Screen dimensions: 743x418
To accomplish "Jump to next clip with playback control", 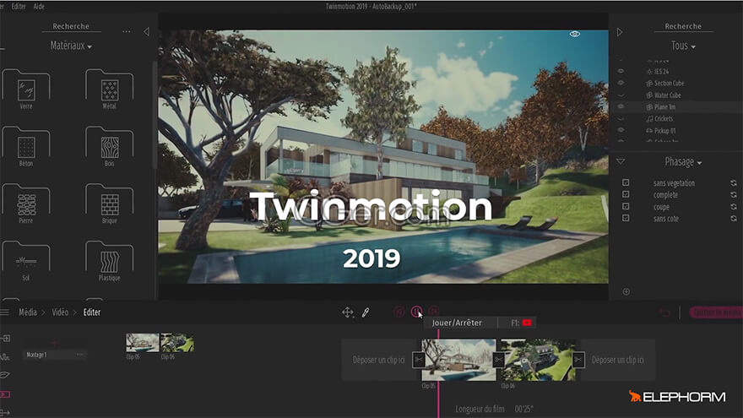I will pyautogui.click(x=433, y=312).
